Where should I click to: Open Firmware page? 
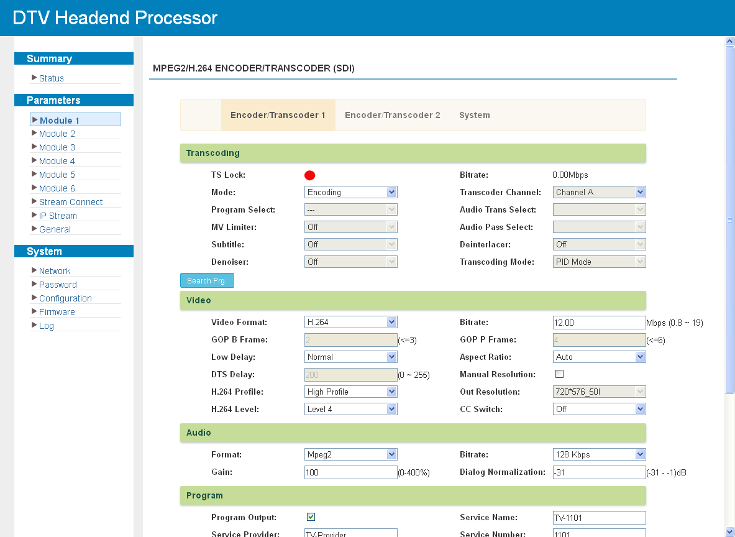[x=57, y=312]
